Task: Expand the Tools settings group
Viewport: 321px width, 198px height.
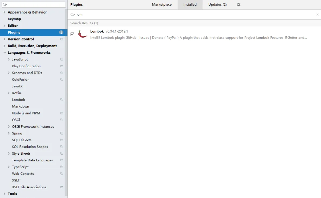Action: (x=4, y=194)
